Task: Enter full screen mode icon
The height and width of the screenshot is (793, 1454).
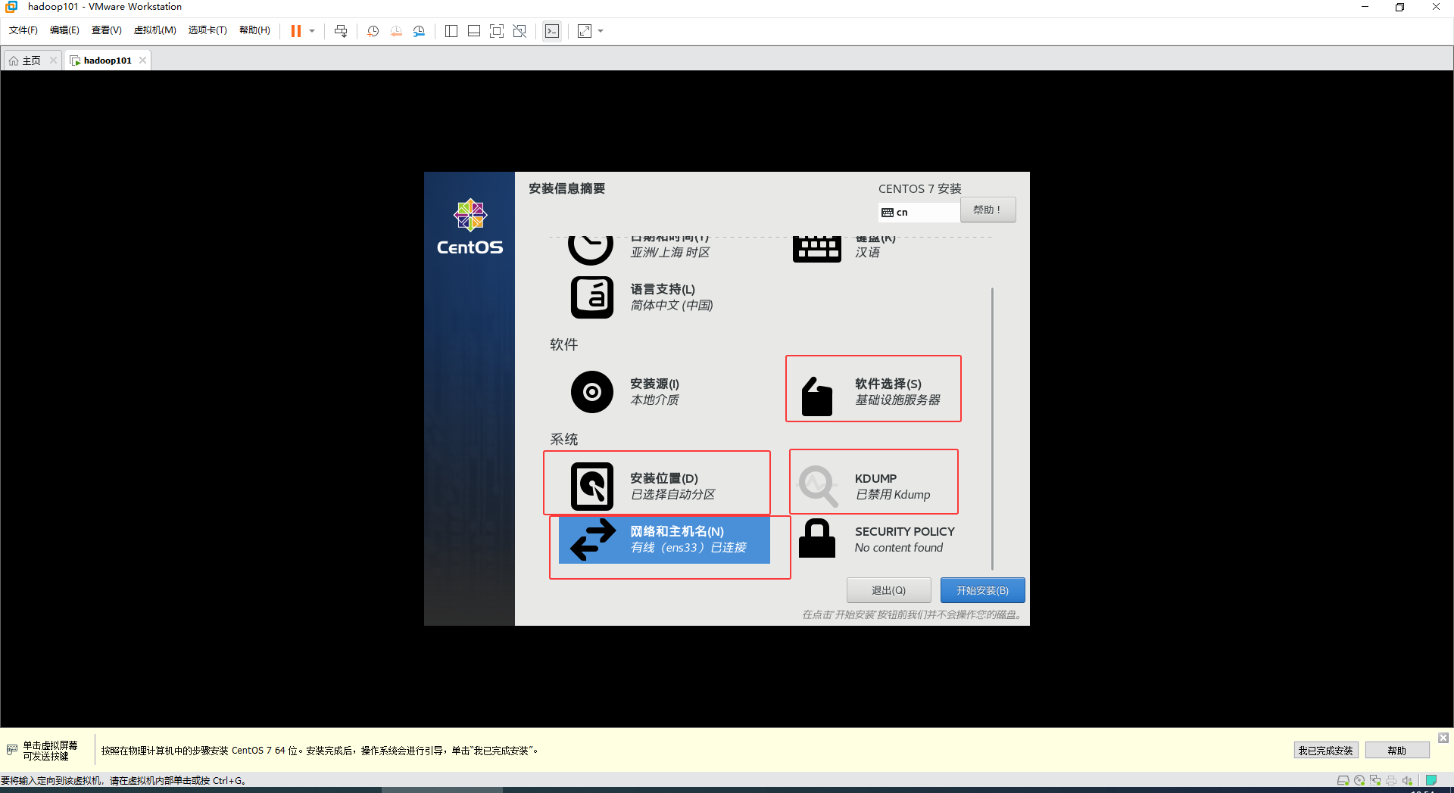Action: [x=497, y=31]
